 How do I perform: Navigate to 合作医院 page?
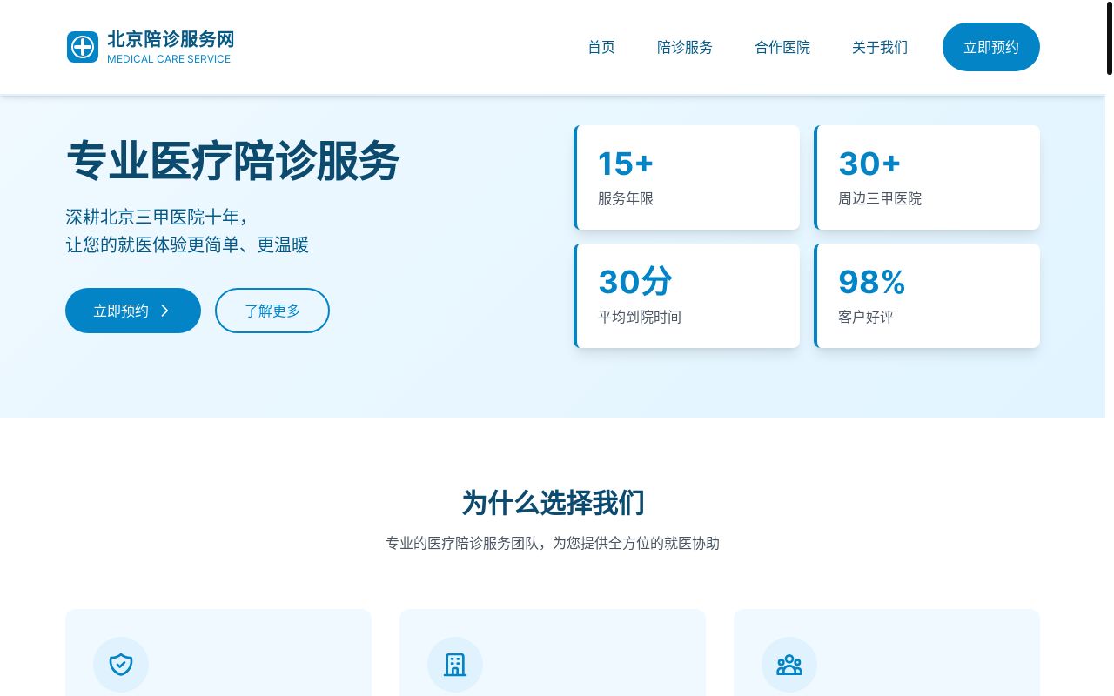782,47
